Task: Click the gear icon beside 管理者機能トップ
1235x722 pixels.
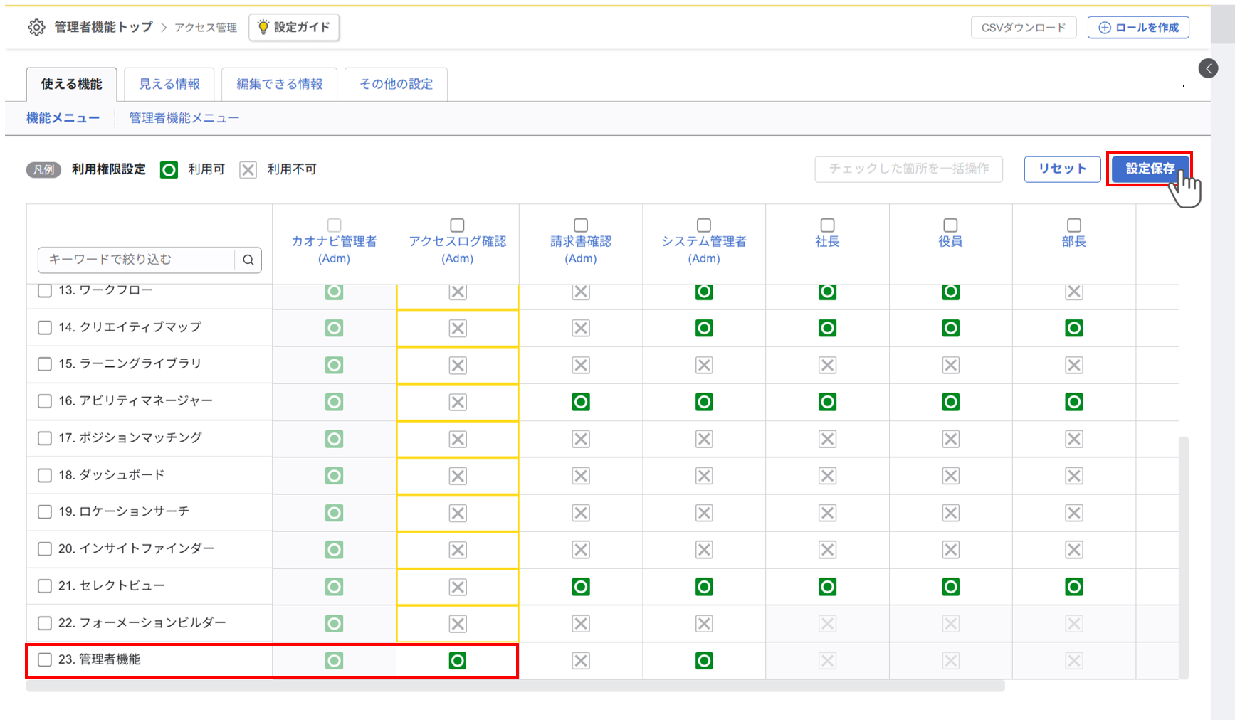Action: click(x=36, y=27)
